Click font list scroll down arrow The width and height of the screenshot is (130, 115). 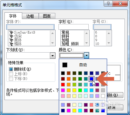pyautogui.click(x=52, y=43)
